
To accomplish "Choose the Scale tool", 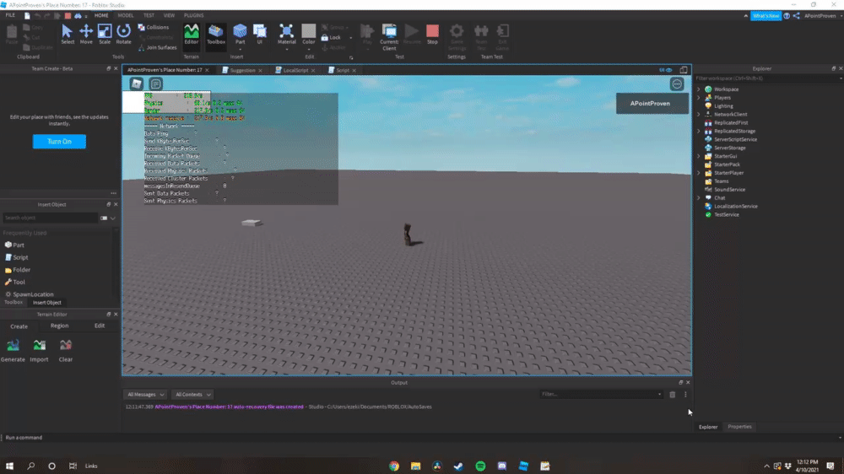I will 105,34.
